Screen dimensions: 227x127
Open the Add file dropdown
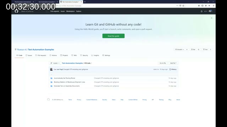pyautogui.click(x=173, y=63)
